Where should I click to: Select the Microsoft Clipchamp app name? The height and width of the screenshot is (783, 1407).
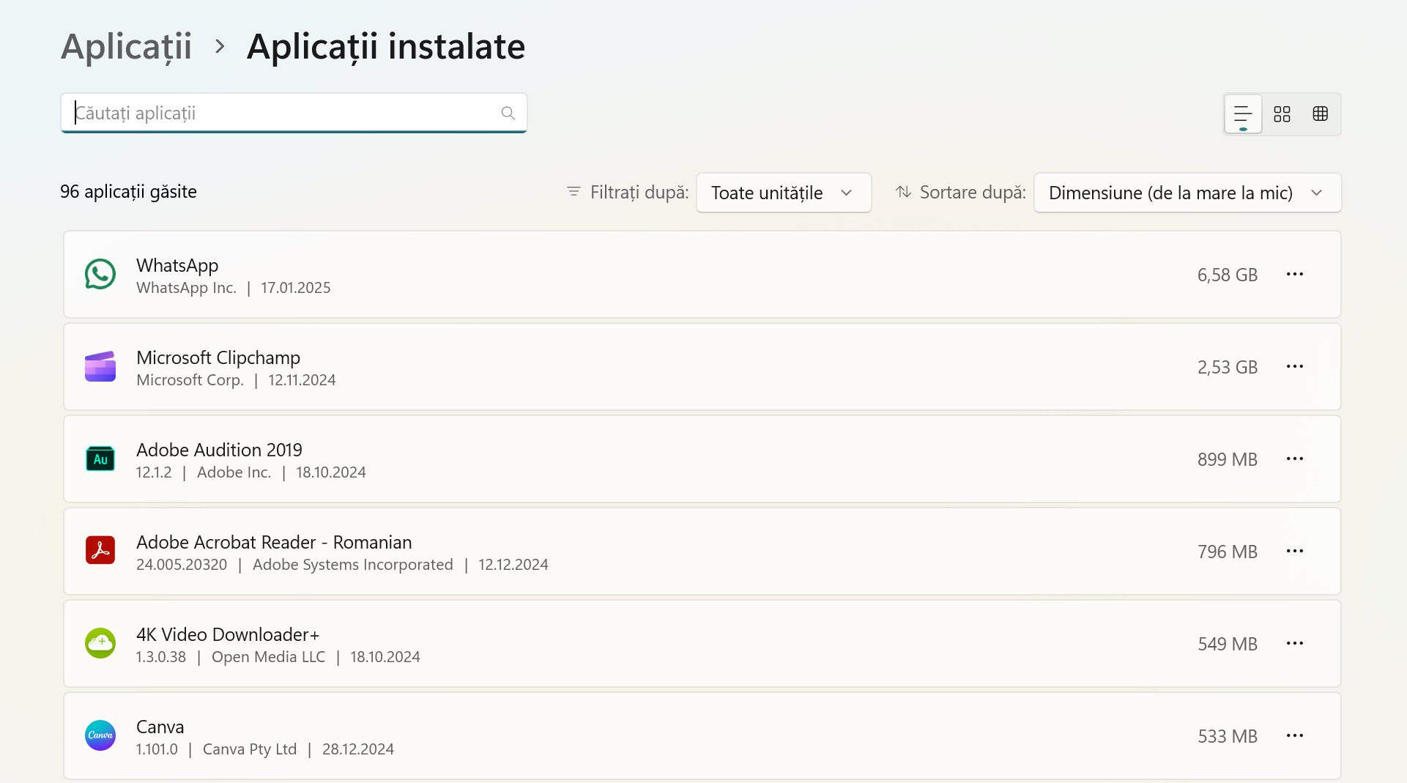tap(218, 357)
